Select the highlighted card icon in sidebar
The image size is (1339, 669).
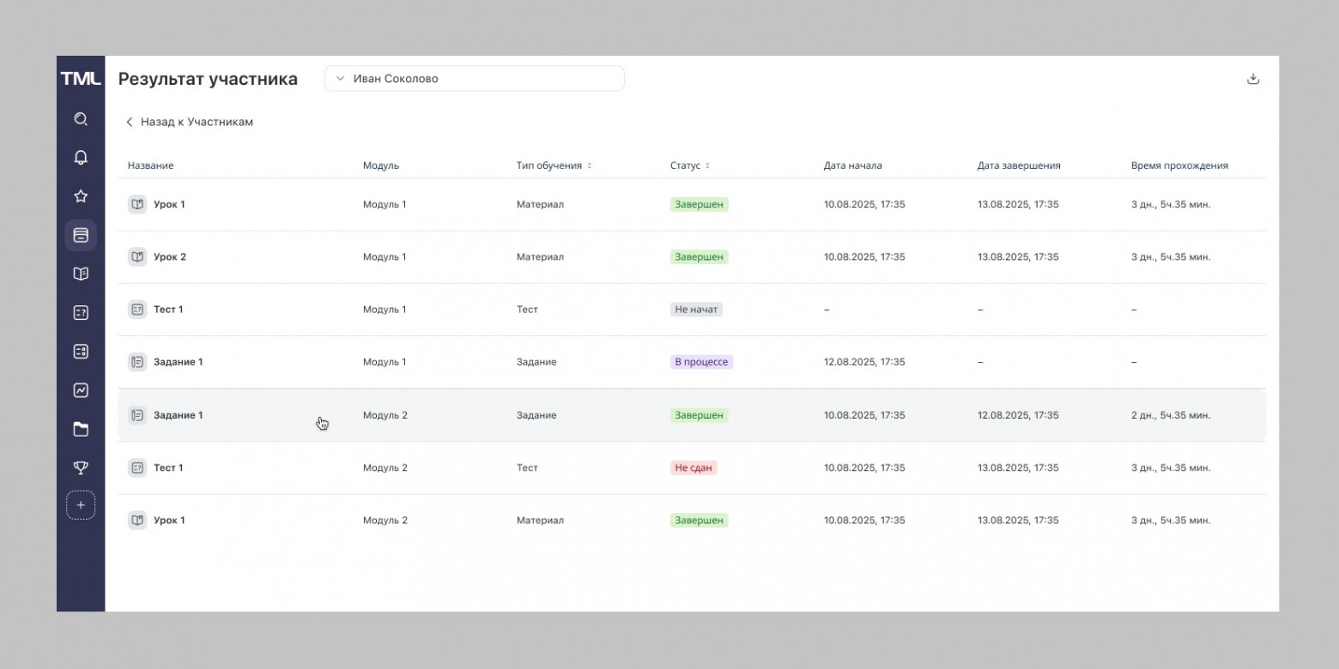point(81,235)
